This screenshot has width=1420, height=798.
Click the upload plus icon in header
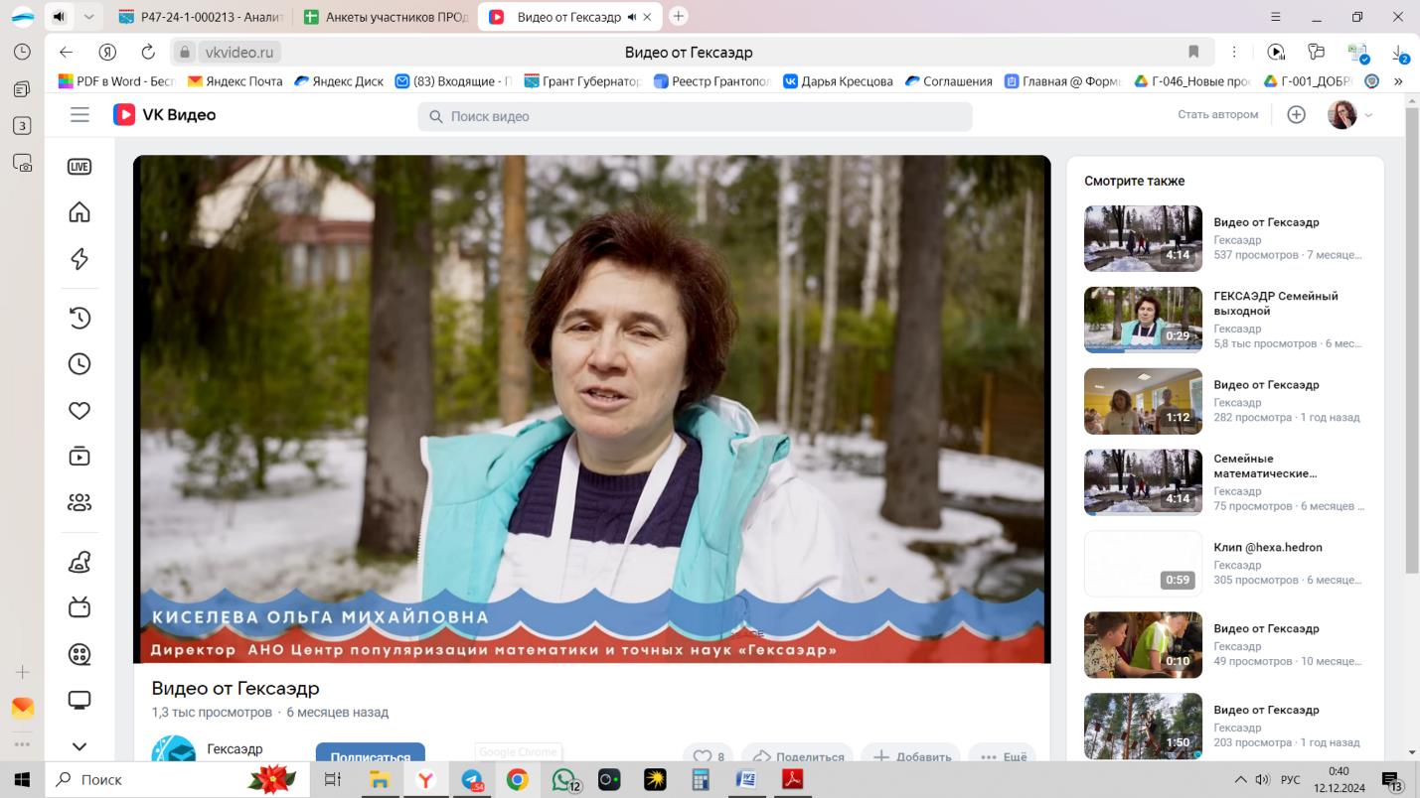1296,115
